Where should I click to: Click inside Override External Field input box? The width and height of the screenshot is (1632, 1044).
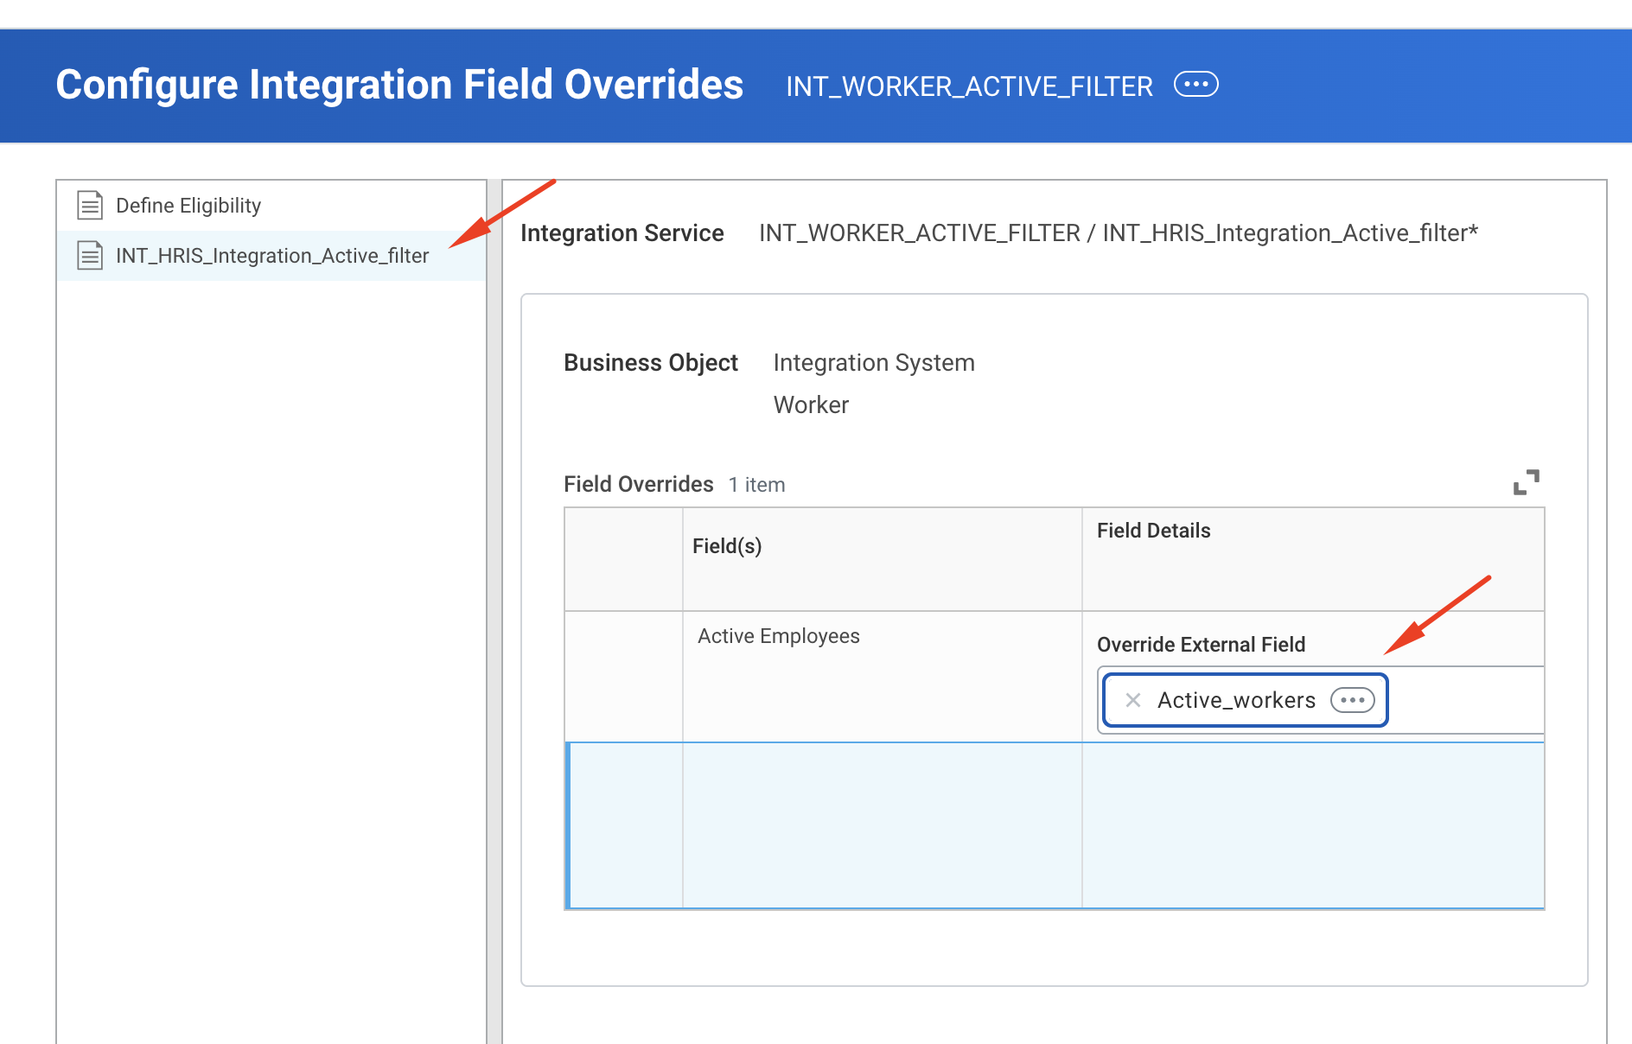coord(1465,700)
